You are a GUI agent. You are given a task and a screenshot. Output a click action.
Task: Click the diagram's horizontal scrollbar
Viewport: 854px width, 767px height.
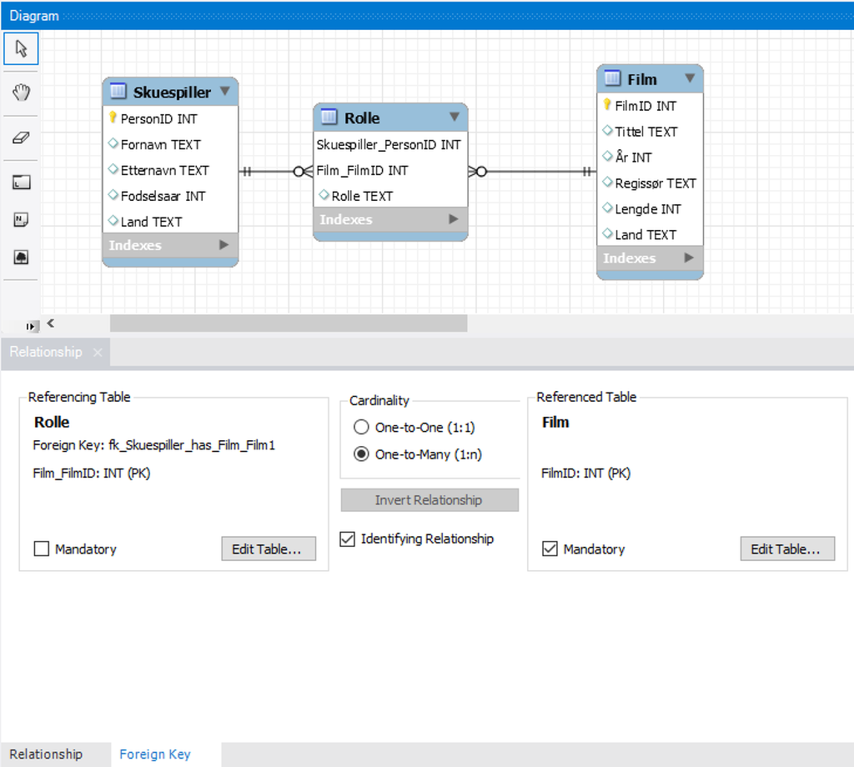point(288,323)
